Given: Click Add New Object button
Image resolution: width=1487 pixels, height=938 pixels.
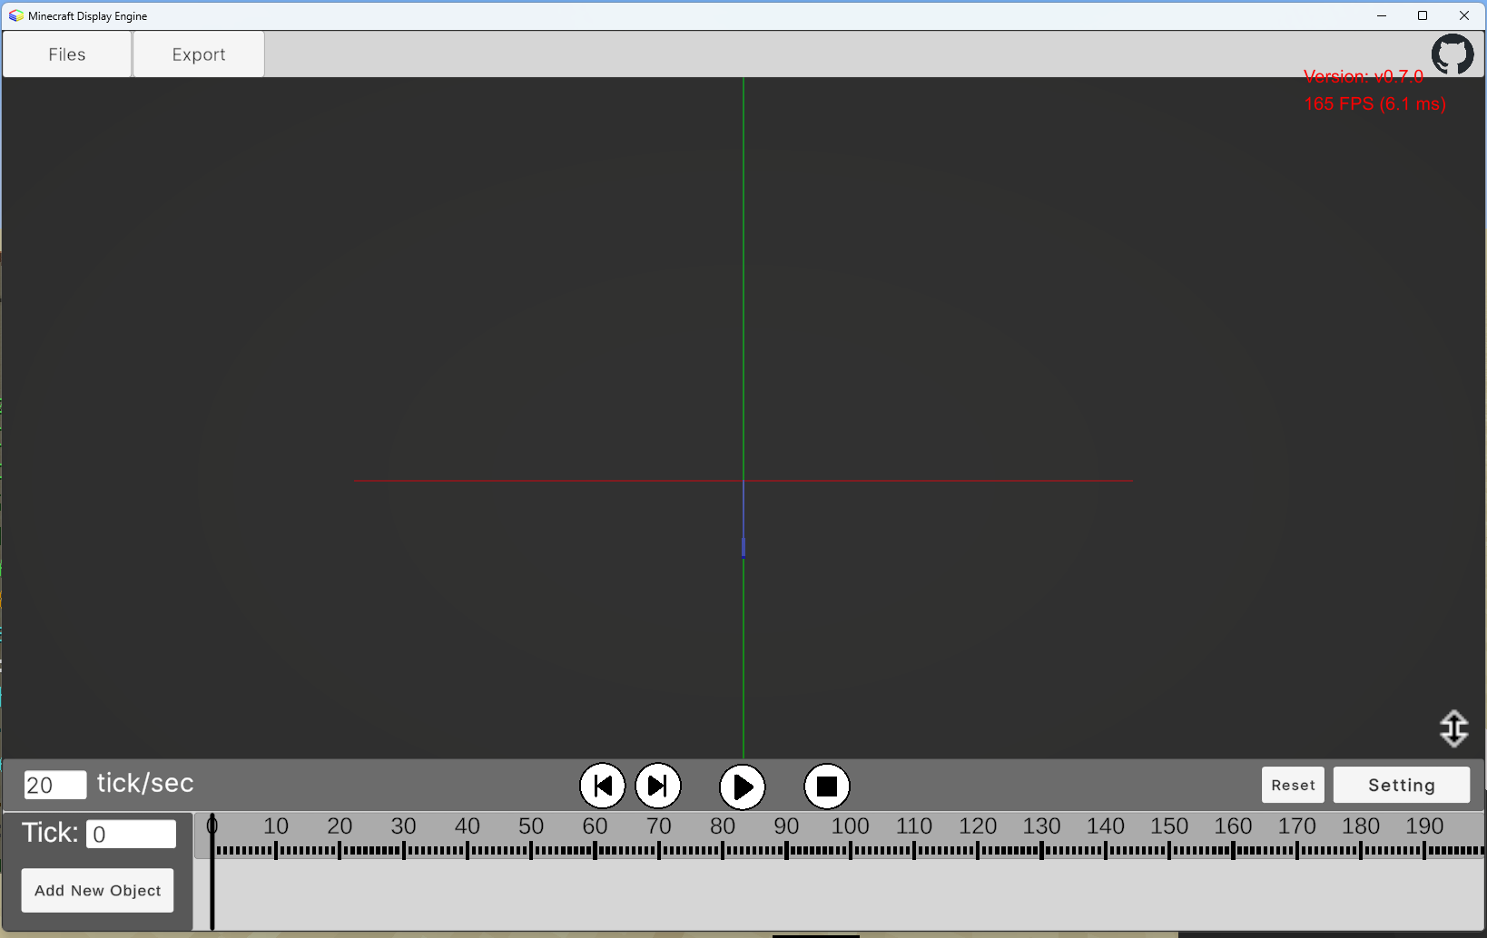Looking at the screenshot, I should tap(98, 891).
